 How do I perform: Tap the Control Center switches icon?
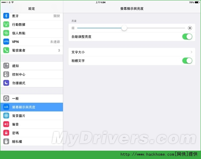coord(6,74)
